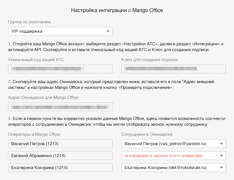
Task: Click the operator field 'Евгений Абраменко (1214)'
Action: pos(60,156)
